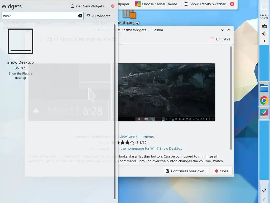Close the Widgets sidebar panel
This screenshot has height=203, width=270.
coord(113,6)
